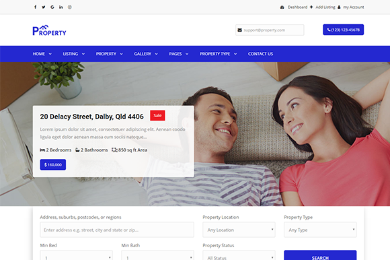
Task: Click the Lorem ipsum listing description text
Action: tap(112, 133)
